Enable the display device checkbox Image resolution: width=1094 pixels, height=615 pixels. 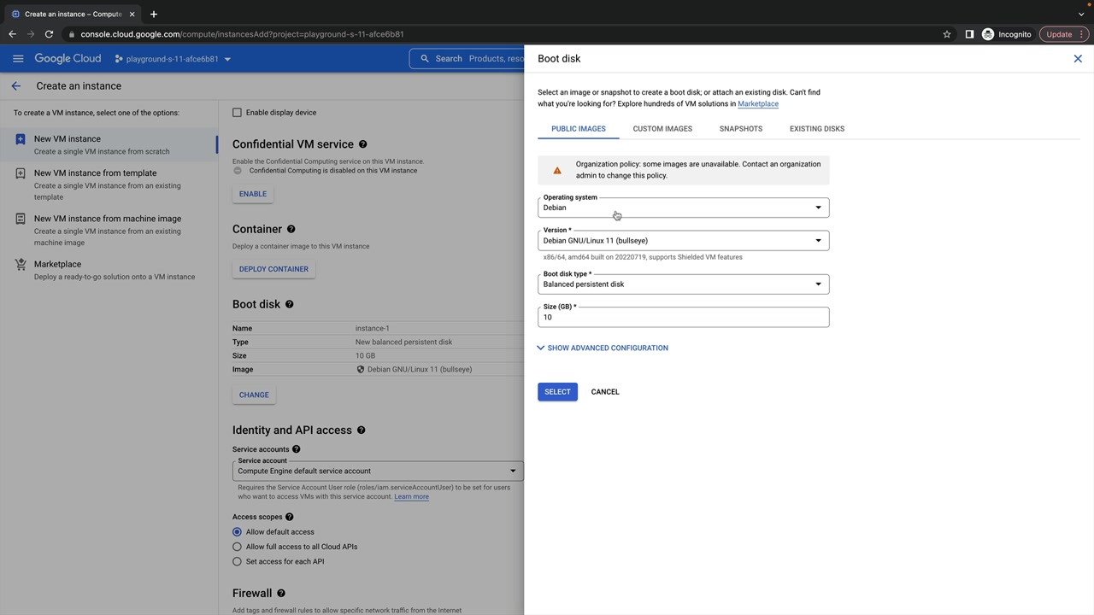(x=237, y=113)
